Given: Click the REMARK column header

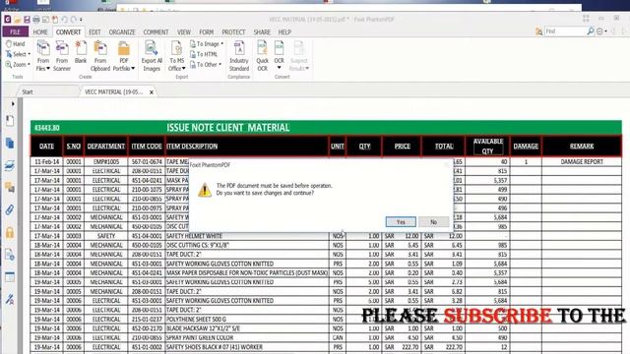Looking at the screenshot, I should click(x=582, y=147).
